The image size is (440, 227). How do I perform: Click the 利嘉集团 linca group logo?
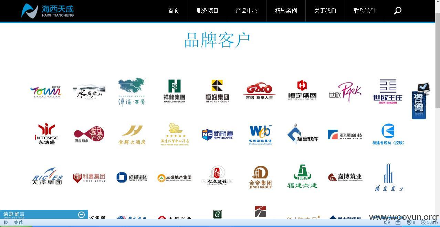(89, 177)
